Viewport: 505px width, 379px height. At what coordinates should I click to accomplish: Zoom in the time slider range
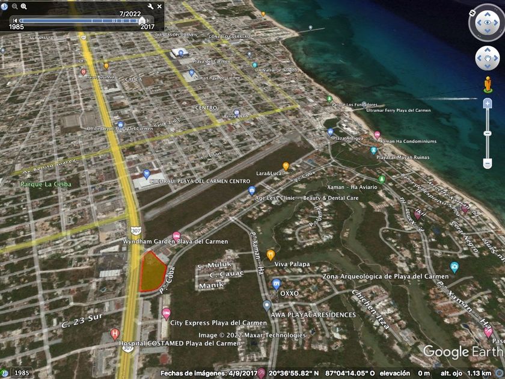pos(24,6)
